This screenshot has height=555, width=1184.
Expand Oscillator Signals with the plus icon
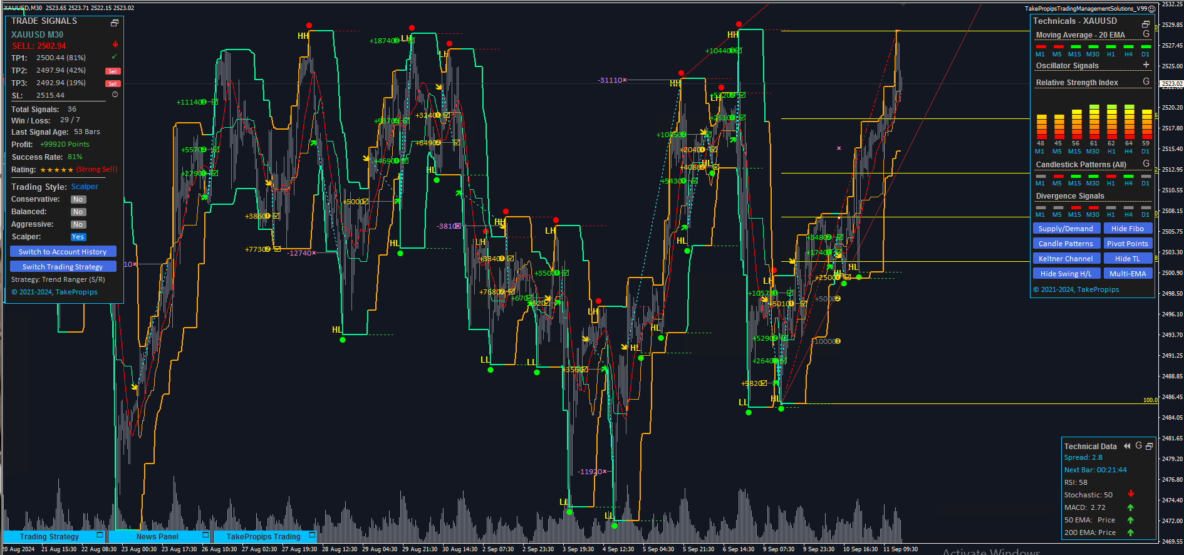[1146, 65]
